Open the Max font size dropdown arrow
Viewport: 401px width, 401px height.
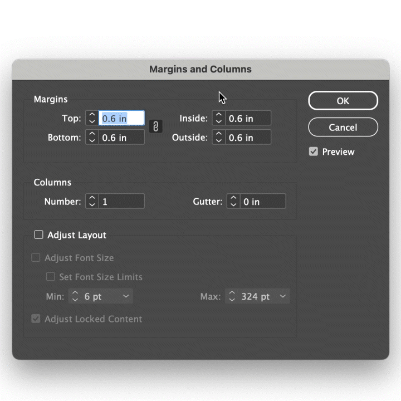click(x=282, y=296)
